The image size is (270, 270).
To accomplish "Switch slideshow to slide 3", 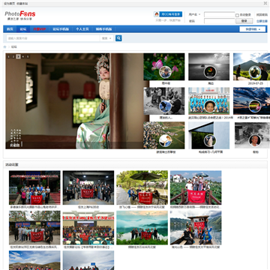I will click(18, 56).
